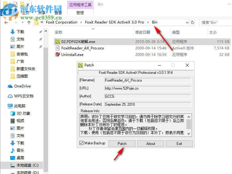Click the Filename field
The image size is (232, 174).
tap(148, 80)
